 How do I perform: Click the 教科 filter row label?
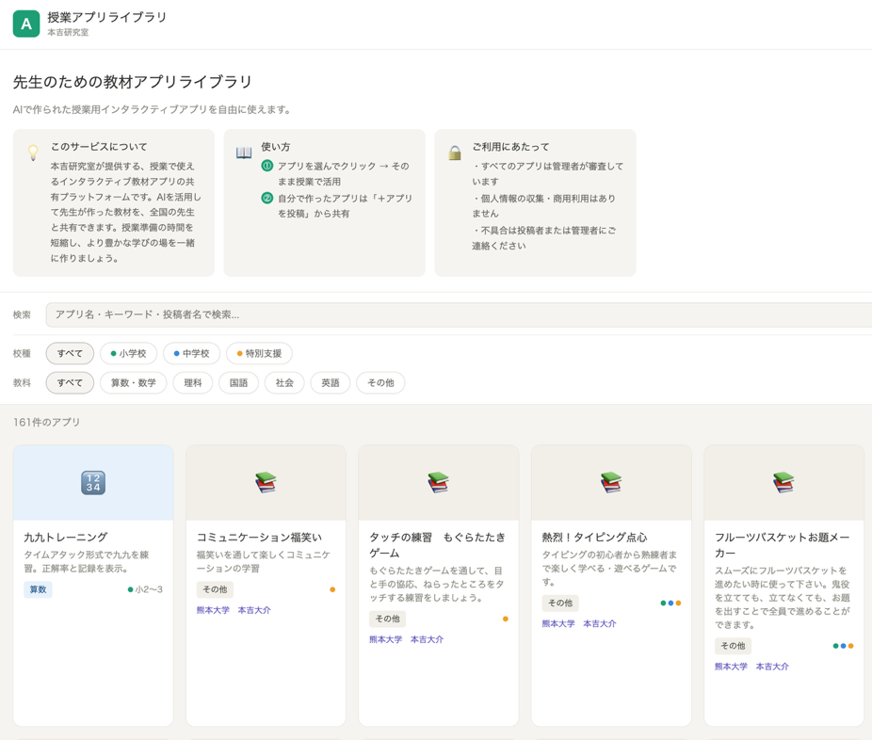coord(22,382)
